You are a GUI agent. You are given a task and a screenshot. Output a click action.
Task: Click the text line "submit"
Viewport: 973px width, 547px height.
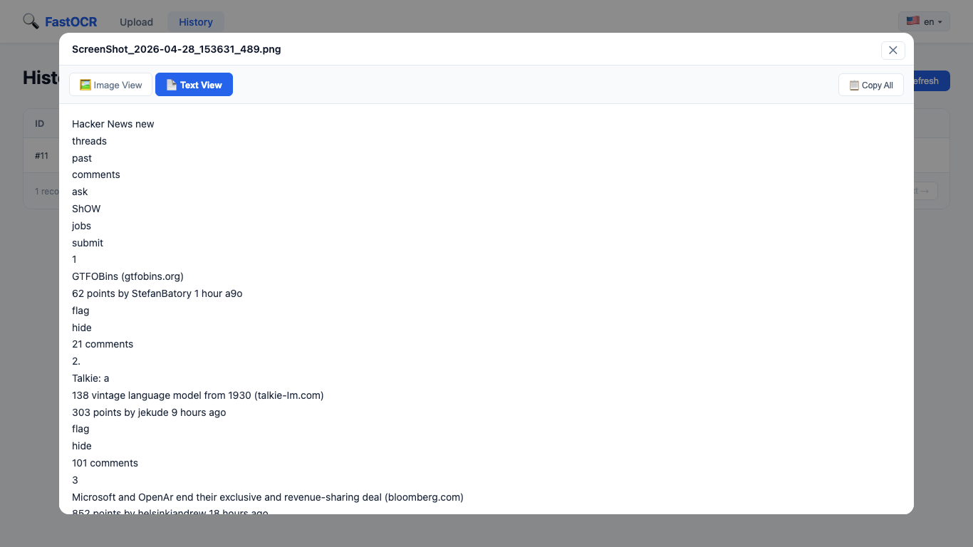(88, 243)
